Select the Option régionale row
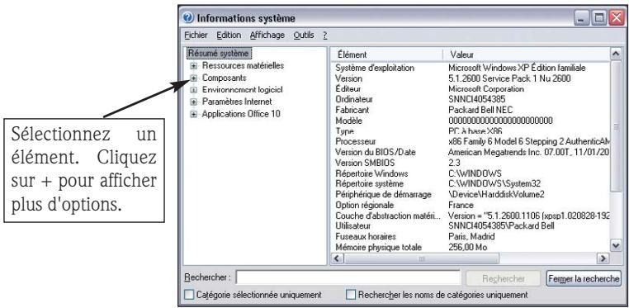This screenshot has width=629, height=308. coord(472,205)
